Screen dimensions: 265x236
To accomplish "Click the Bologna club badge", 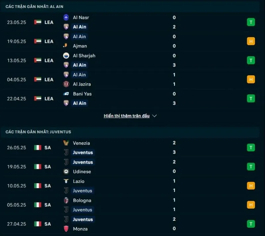I will point(65,200).
